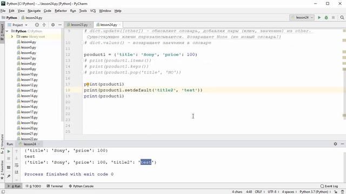Change UTF-8 file encoding in status bar
Image resolution: width=346 pixels, height=194 pixels.
click(x=273, y=192)
